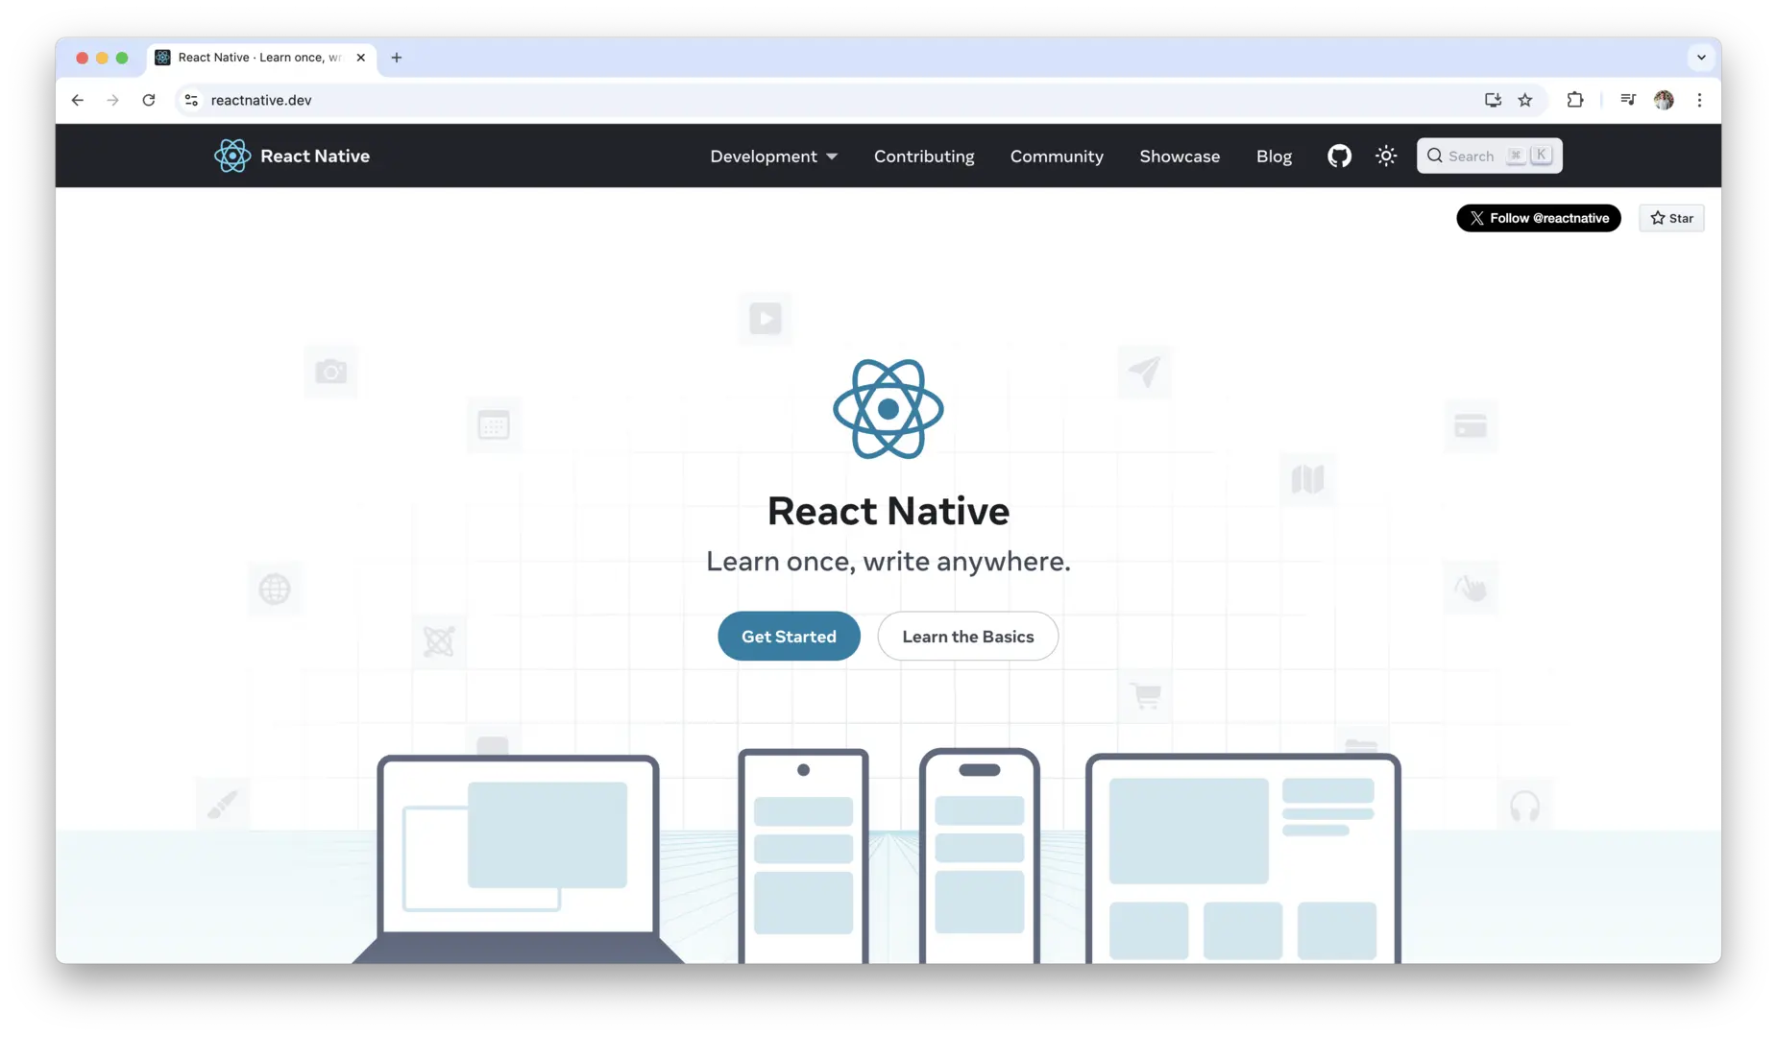The height and width of the screenshot is (1037, 1777).
Task: Click the GitHub Star button
Action: pos(1671,218)
